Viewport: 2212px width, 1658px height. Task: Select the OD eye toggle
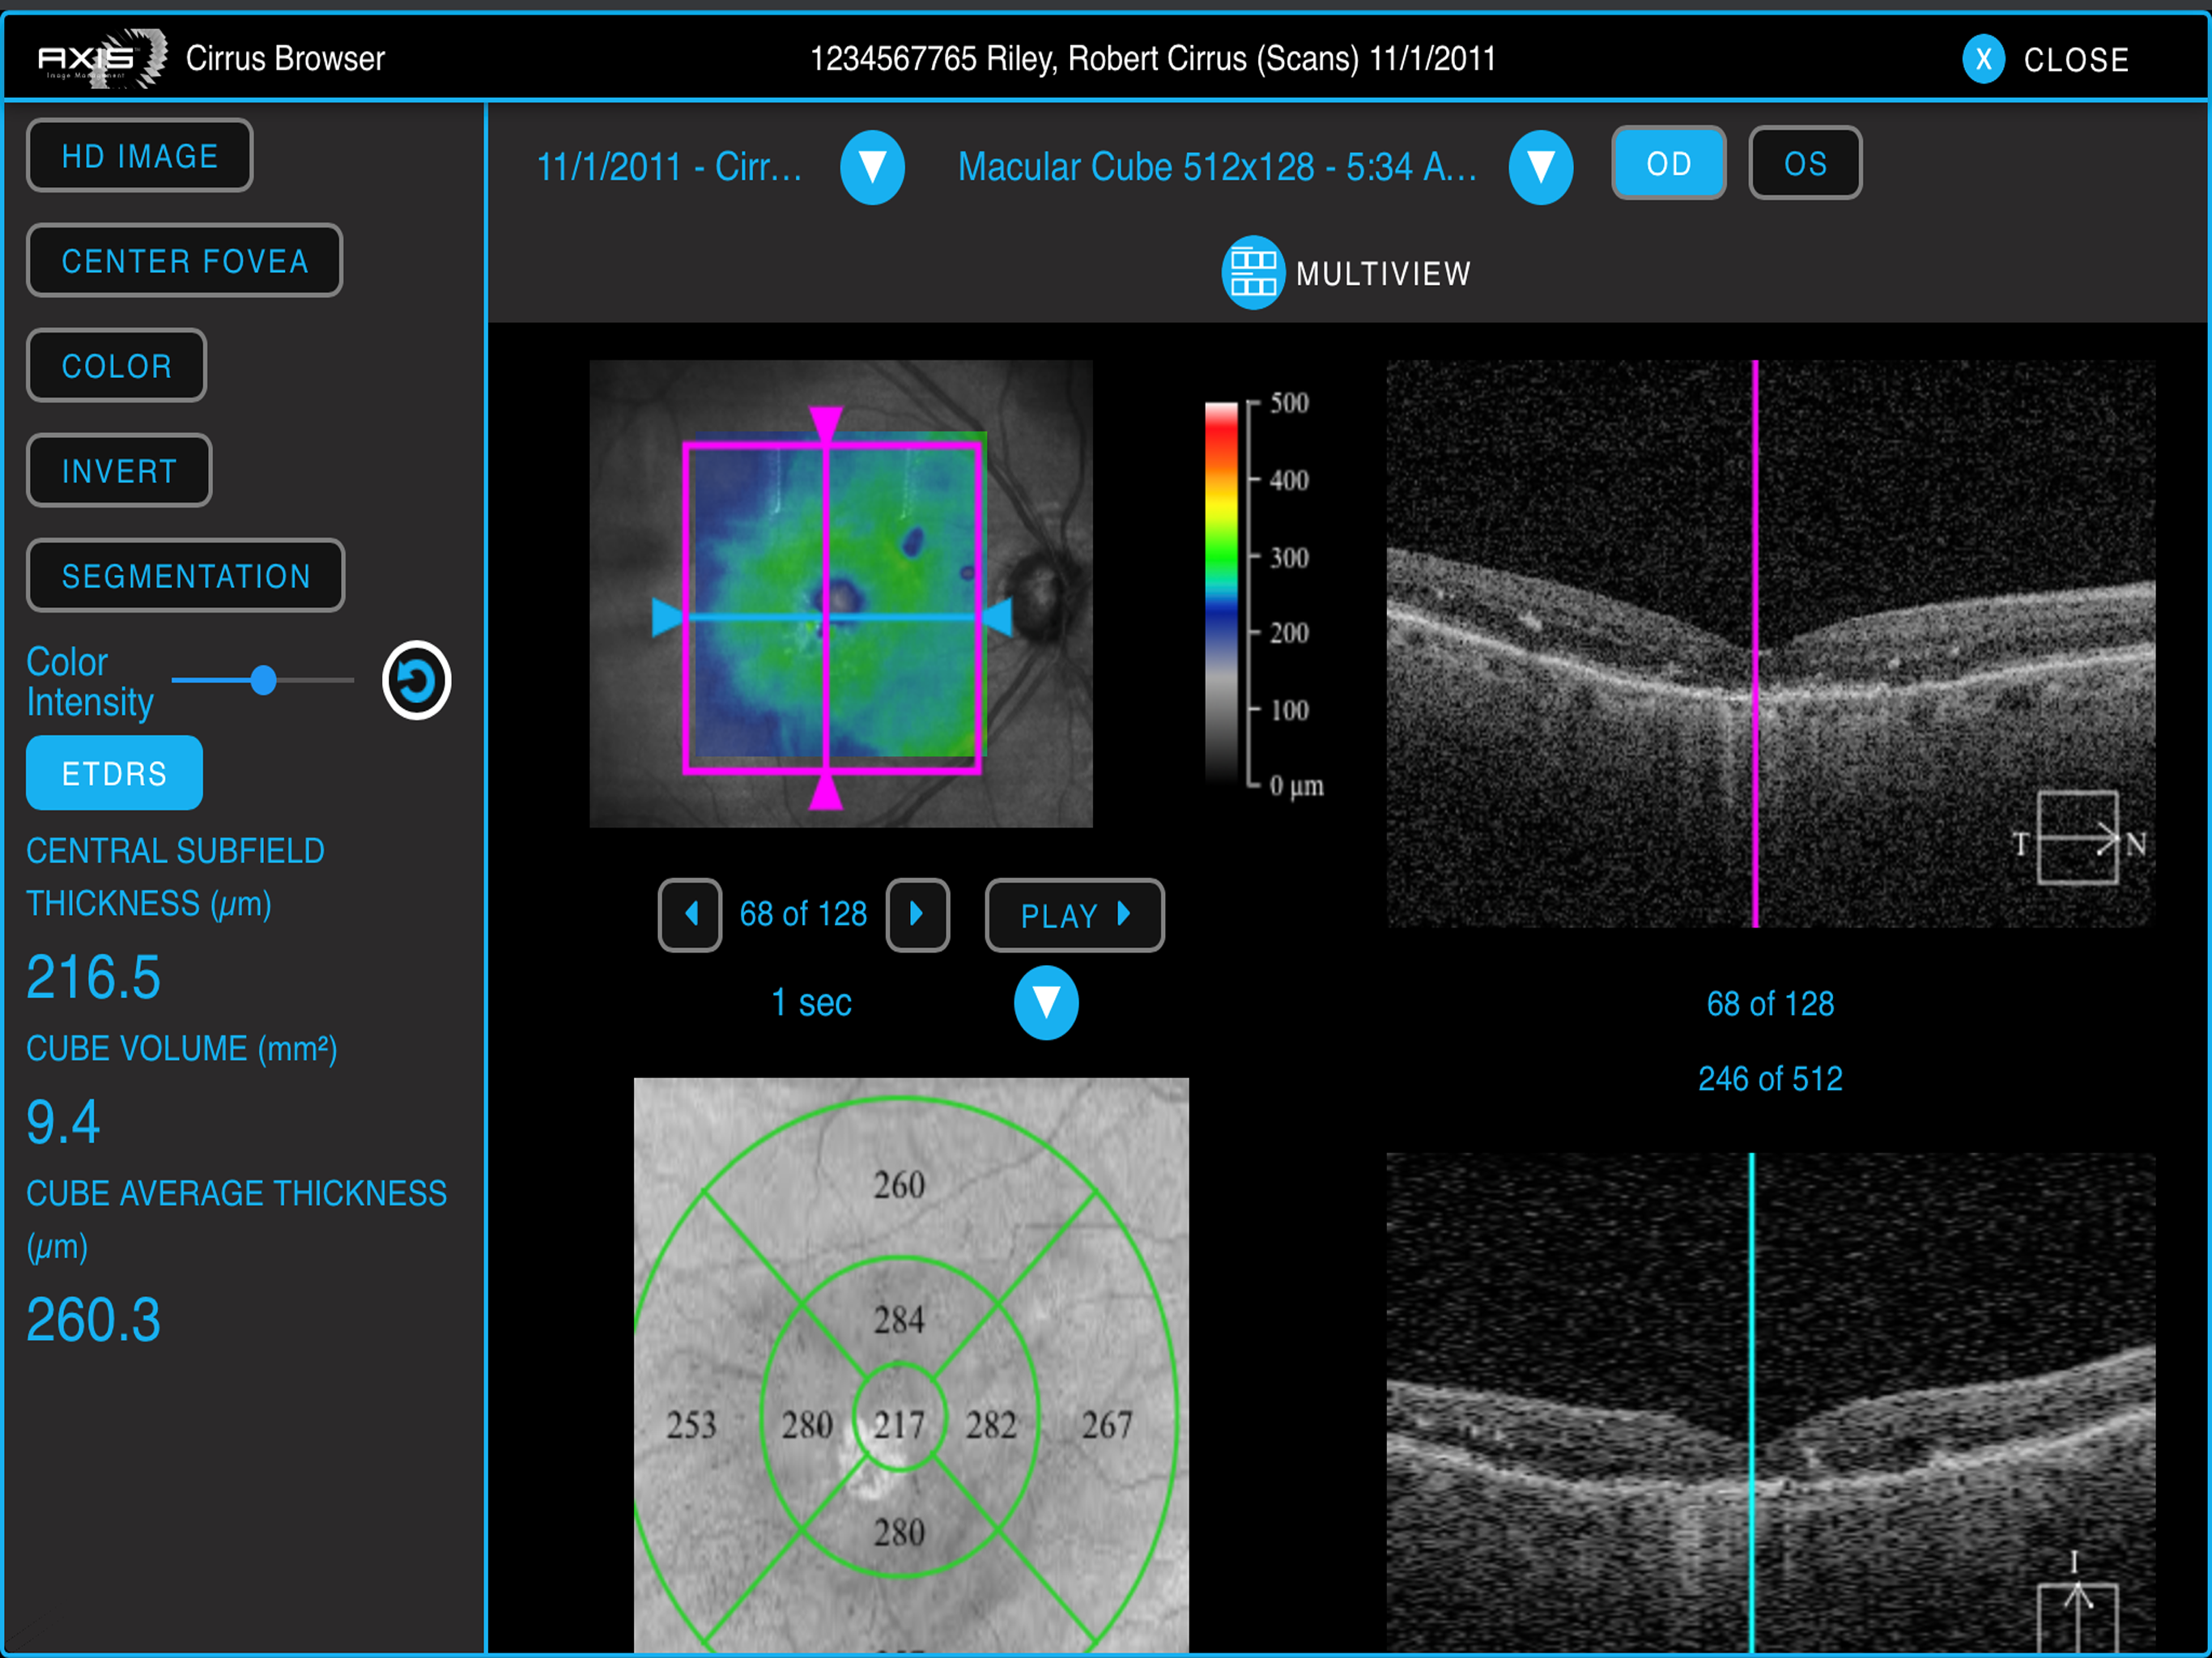(x=1668, y=163)
